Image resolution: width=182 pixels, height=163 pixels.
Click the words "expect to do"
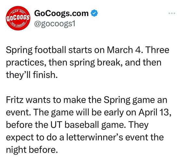click(x=31, y=138)
